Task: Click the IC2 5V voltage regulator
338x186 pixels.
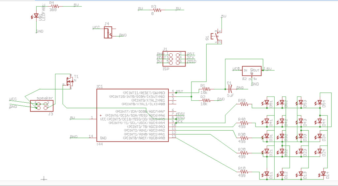Action: tap(252, 71)
